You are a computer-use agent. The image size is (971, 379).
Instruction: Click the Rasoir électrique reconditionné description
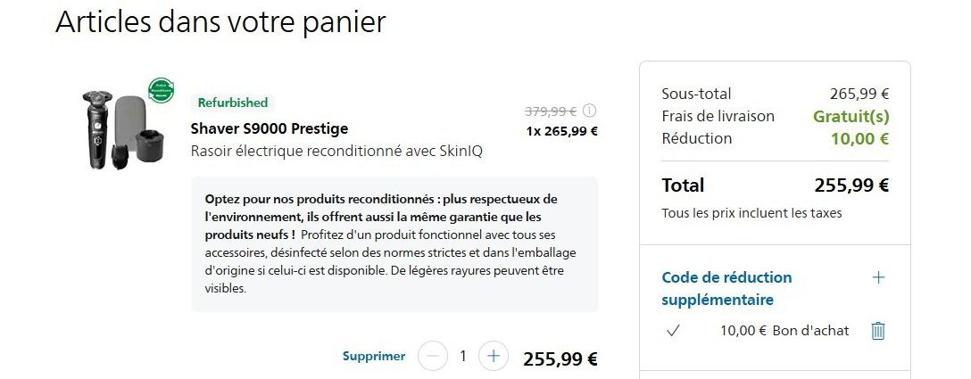pos(336,151)
